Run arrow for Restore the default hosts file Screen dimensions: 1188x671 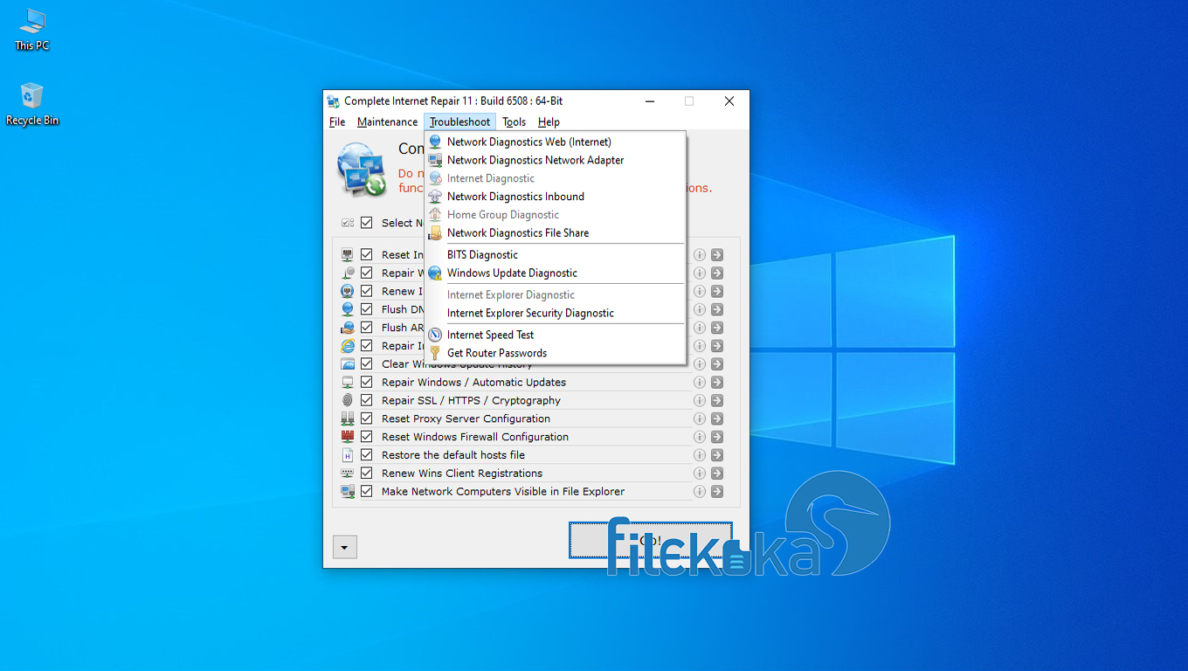(717, 455)
